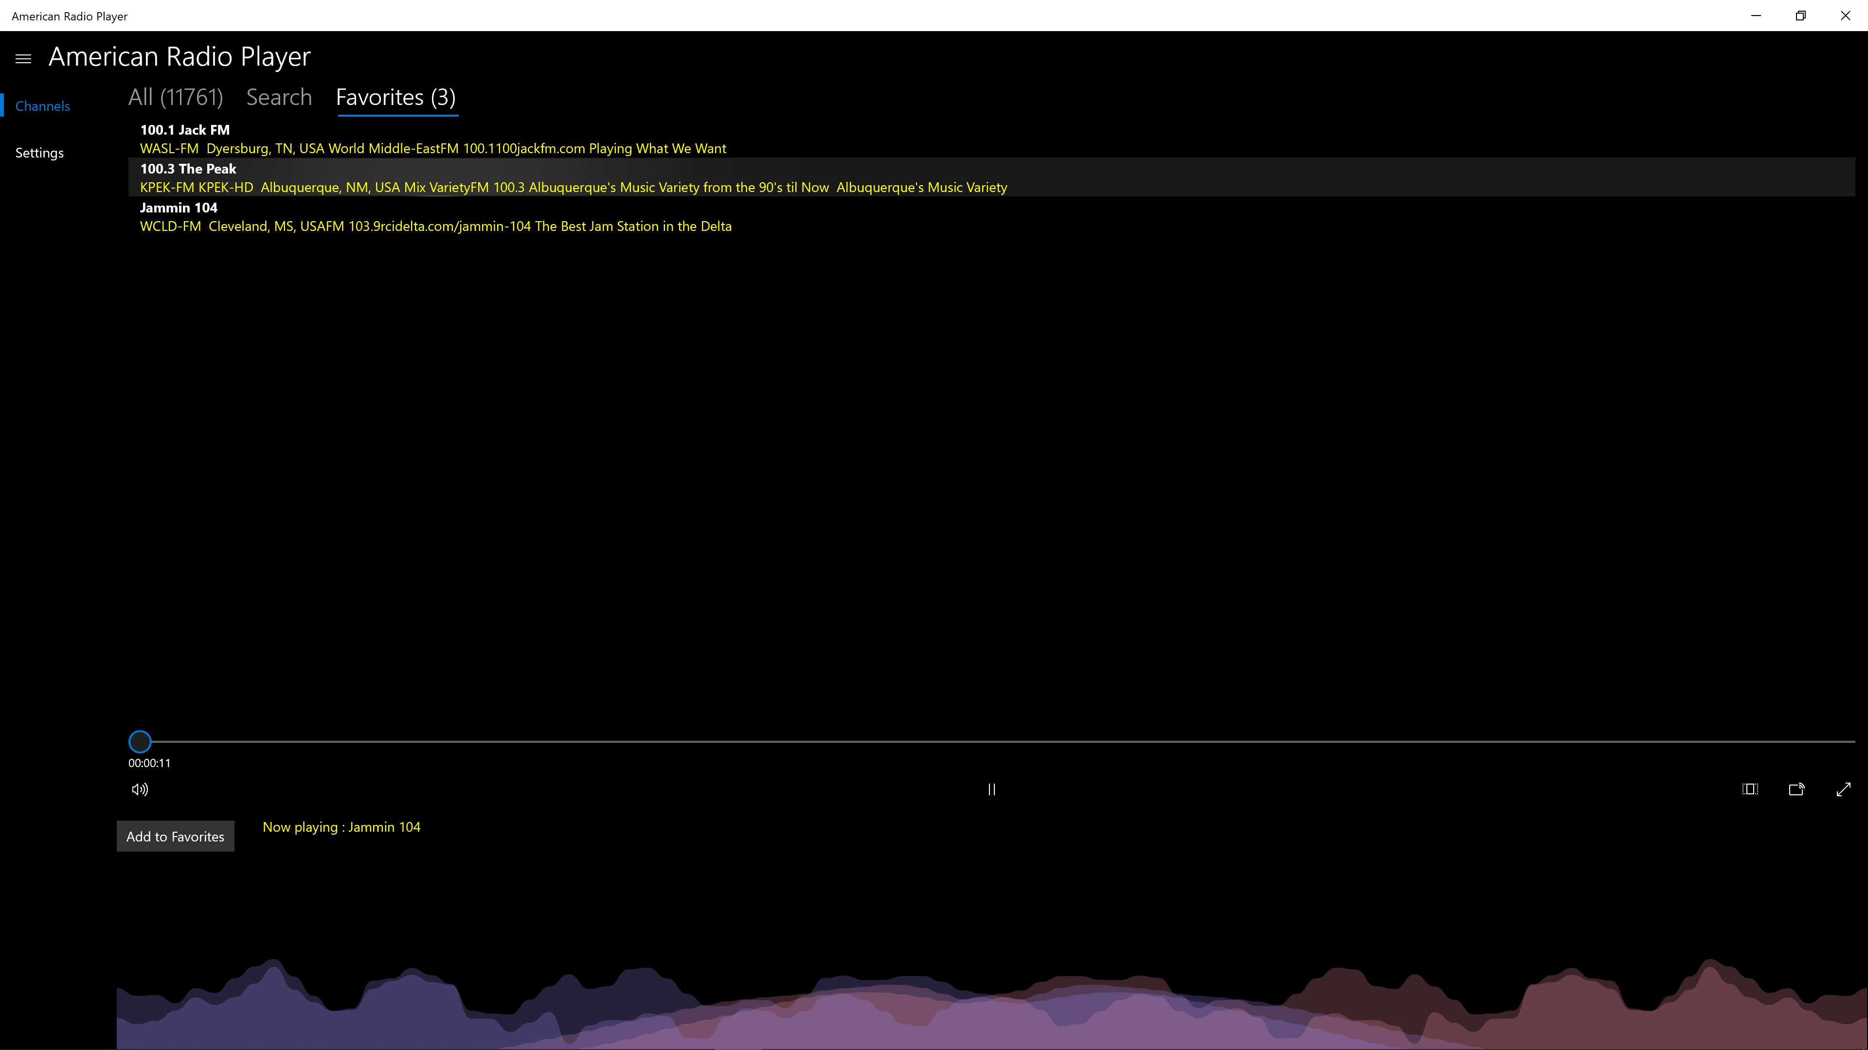
Task: Go to Channels in the sidebar
Action: (x=43, y=106)
